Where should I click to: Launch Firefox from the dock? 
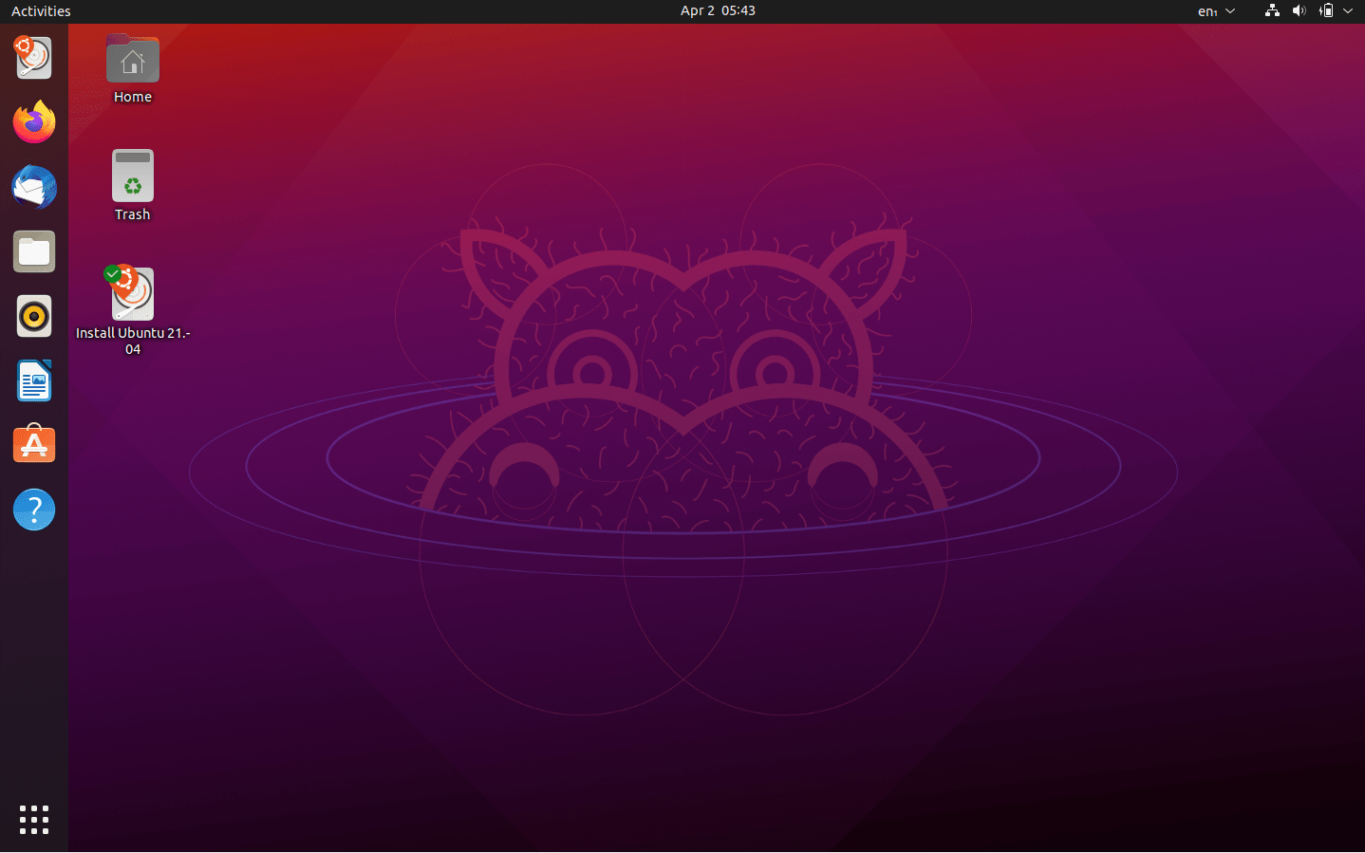click(x=34, y=122)
